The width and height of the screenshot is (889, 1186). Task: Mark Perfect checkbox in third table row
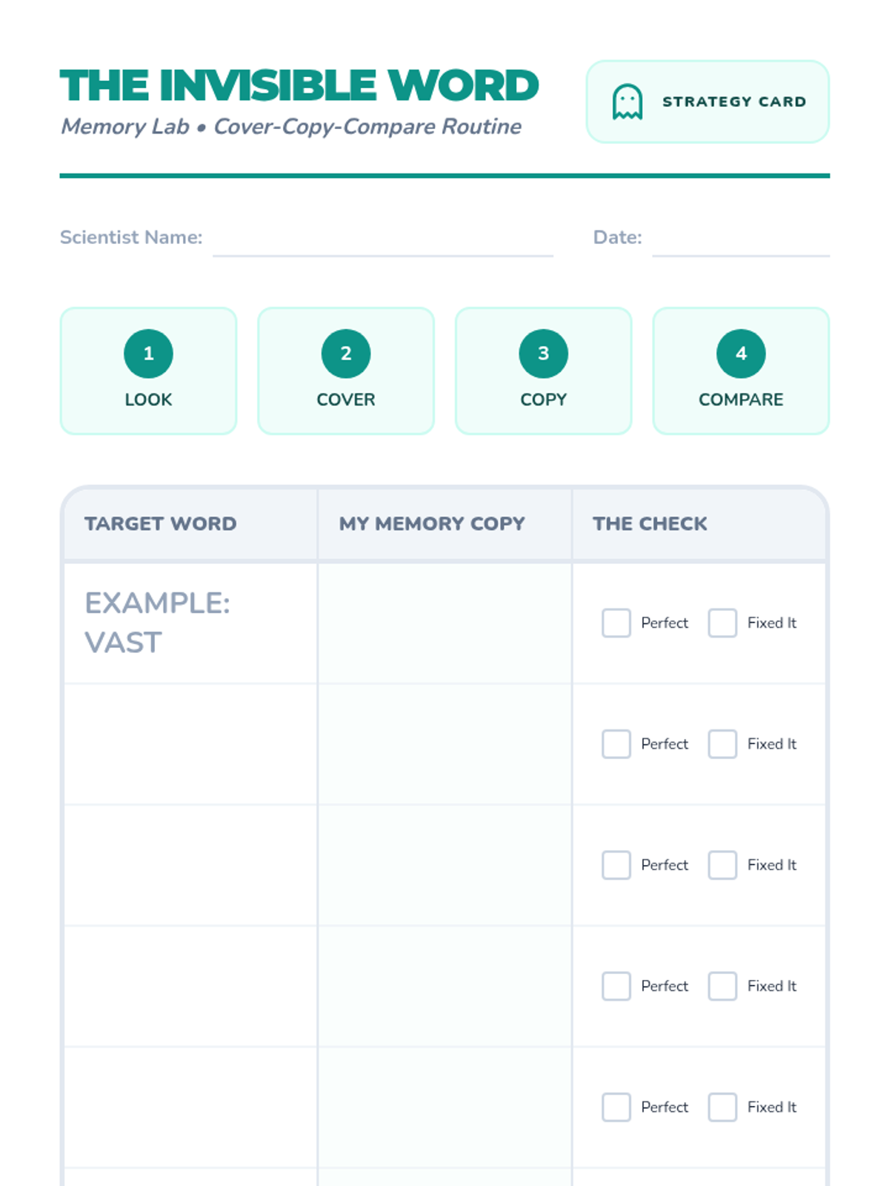(x=616, y=865)
